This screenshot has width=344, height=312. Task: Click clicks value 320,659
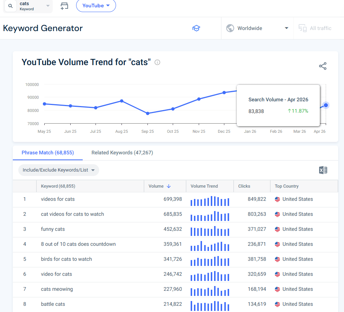[x=257, y=274]
